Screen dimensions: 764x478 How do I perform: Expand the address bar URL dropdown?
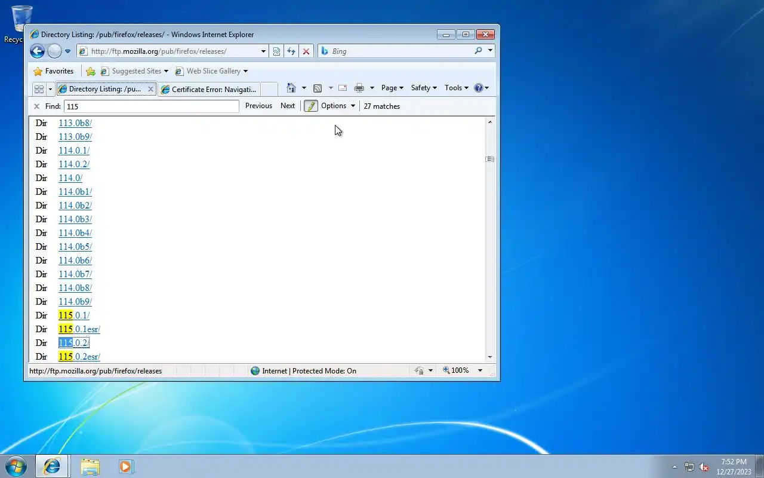tap(263, 51)
